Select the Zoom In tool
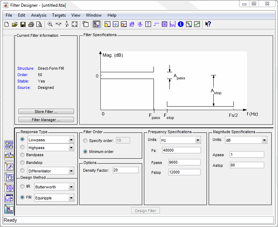 tap(50, 24)
